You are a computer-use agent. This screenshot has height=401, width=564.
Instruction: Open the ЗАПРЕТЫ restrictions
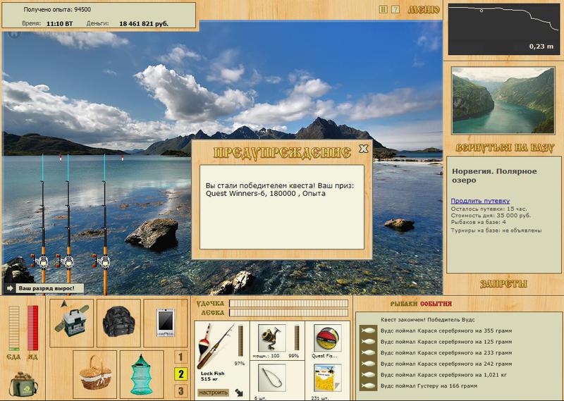[503, 284]
